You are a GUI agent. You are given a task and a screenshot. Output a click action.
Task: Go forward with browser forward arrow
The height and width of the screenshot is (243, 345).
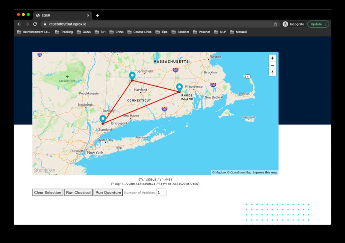pyautogui.click(x=27, y=24)
